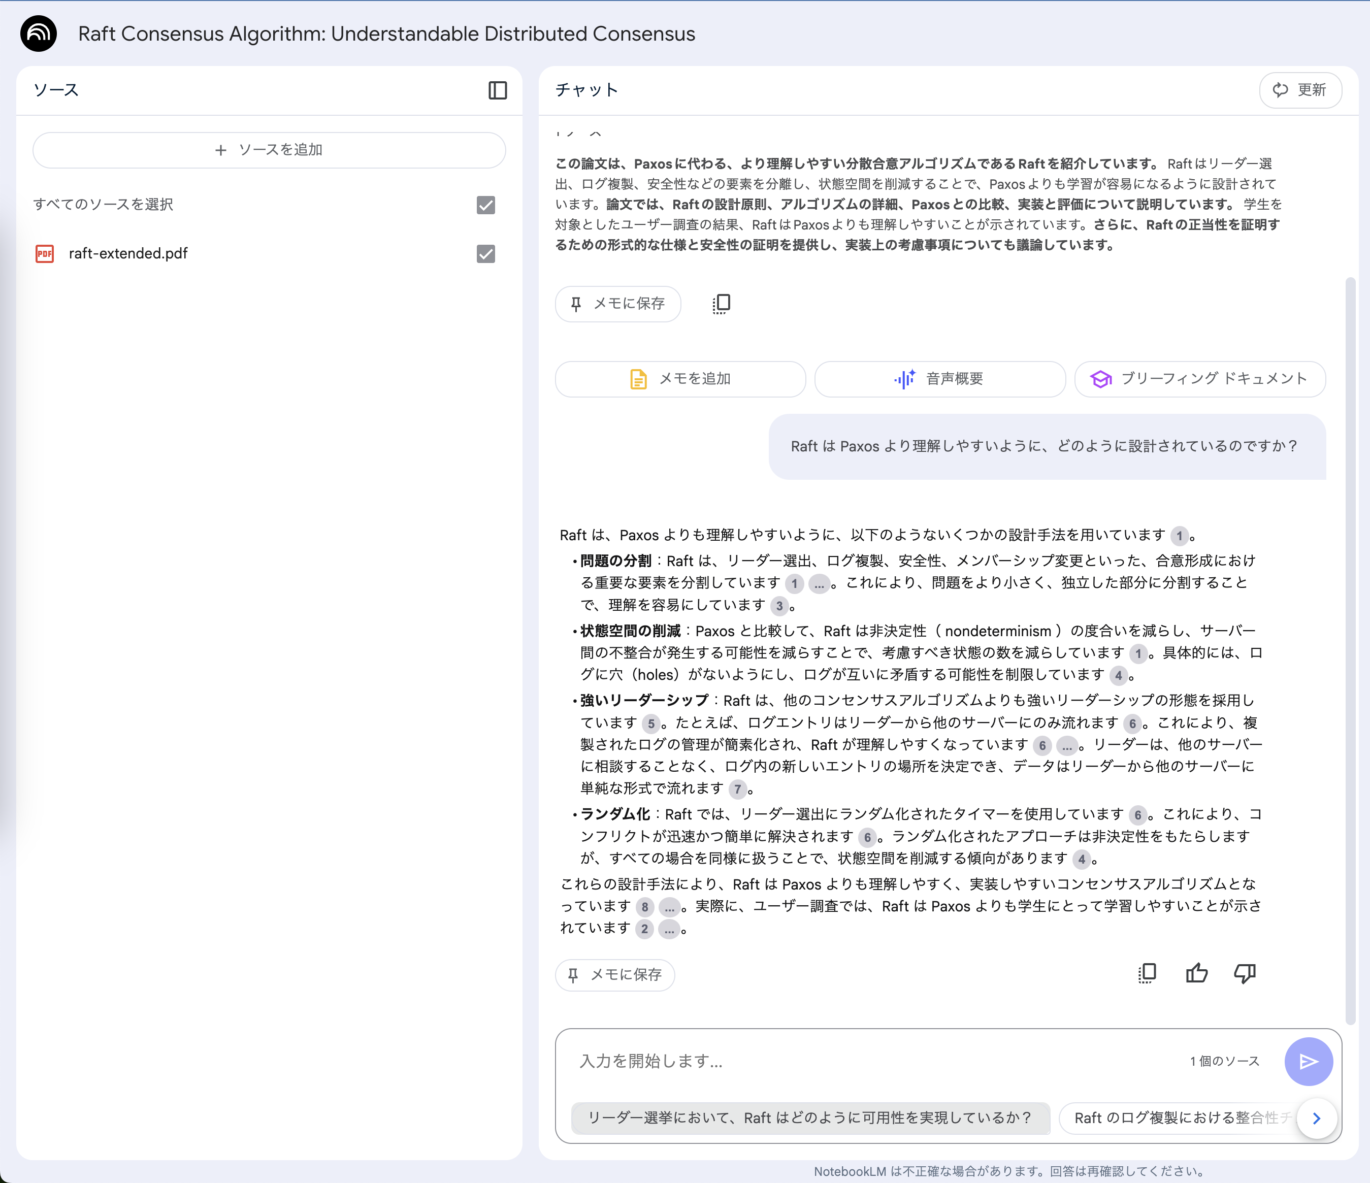1370x1183 pixels.
Task: Save summary with upper メモに保存 button
Action: click(617, 304)
